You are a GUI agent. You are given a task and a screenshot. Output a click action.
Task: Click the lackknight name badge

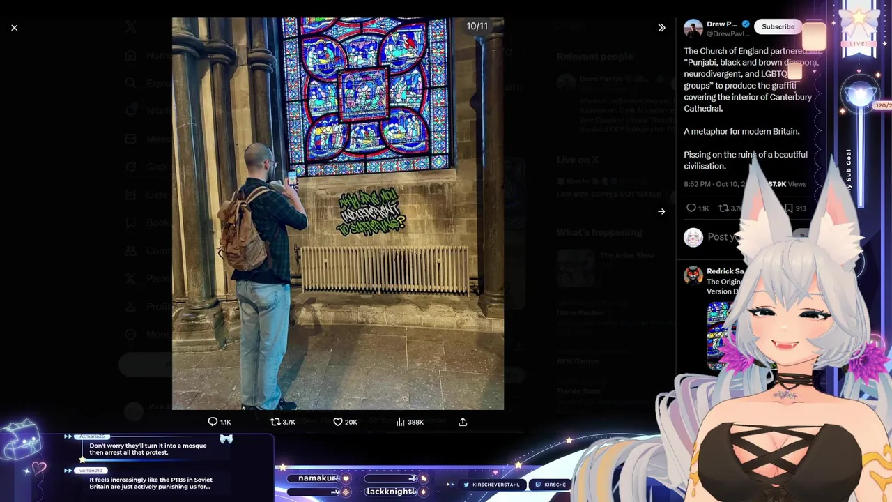390,492
